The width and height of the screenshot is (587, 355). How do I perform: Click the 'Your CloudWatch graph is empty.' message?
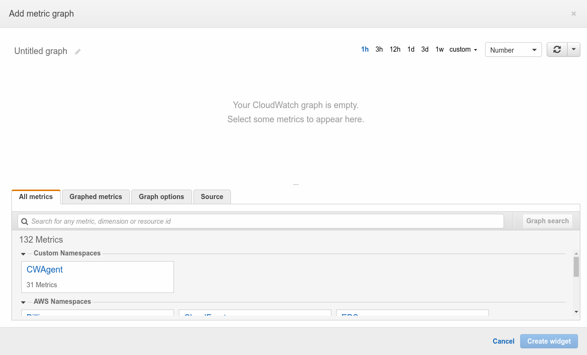296,105
